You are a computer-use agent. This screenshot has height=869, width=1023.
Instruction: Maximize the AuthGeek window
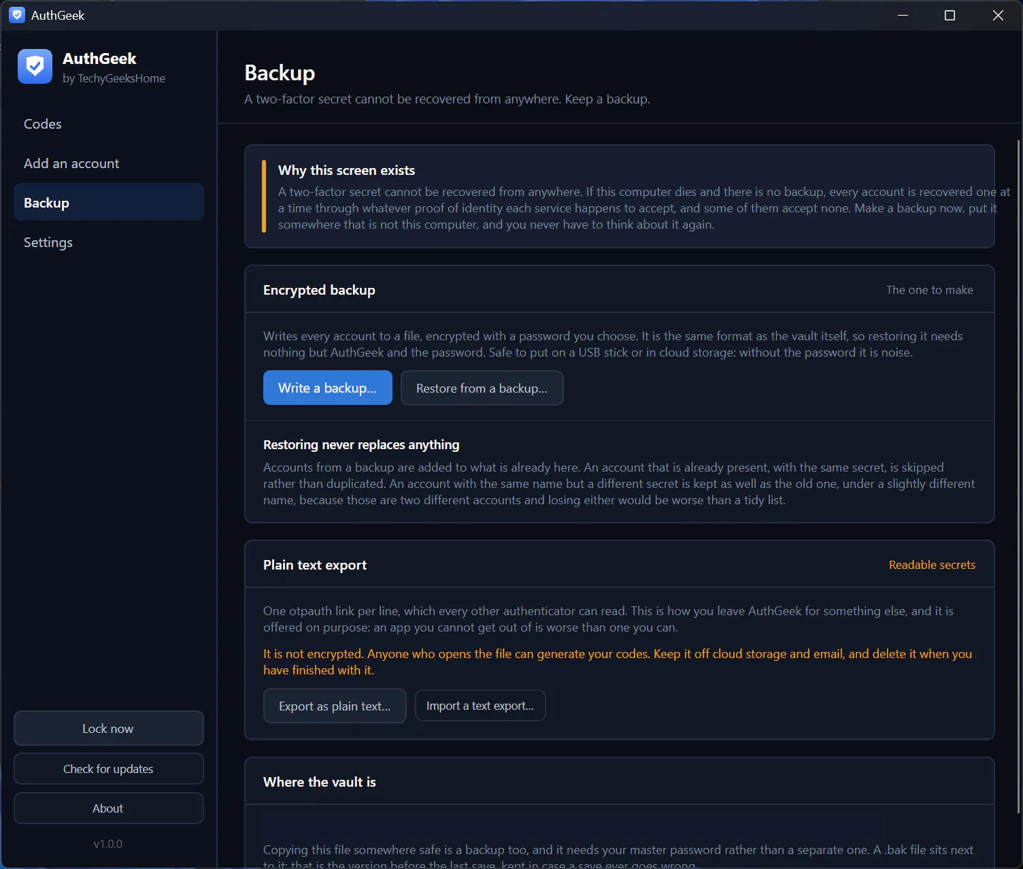click(x=950, y=15)
